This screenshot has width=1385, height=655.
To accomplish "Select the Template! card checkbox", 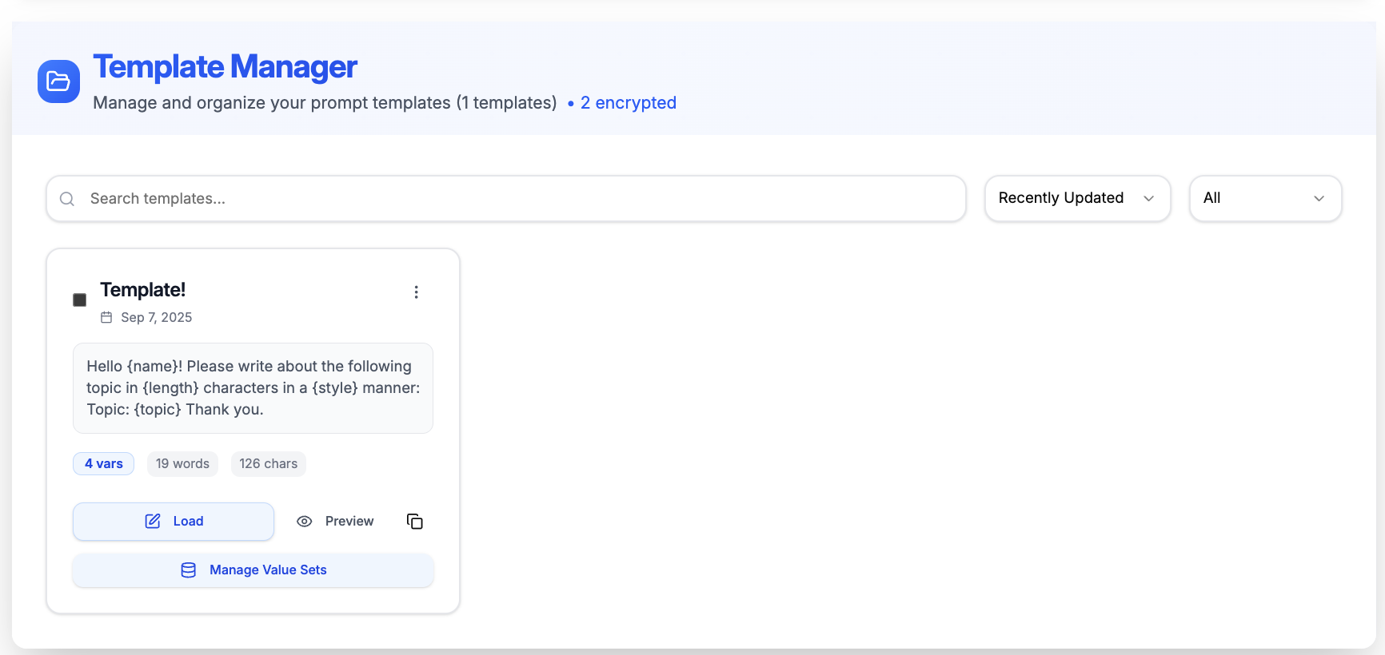I will coord(80,300).
